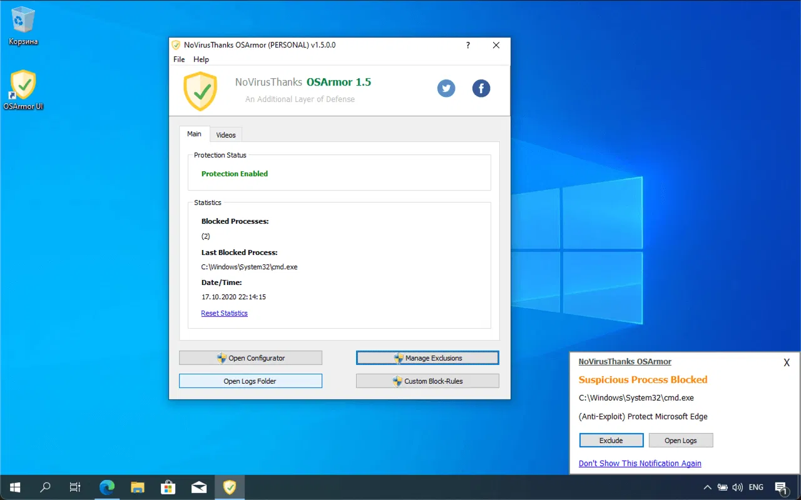
Task: Open the Mail app from the taskbar
Action: coord(199,487)
